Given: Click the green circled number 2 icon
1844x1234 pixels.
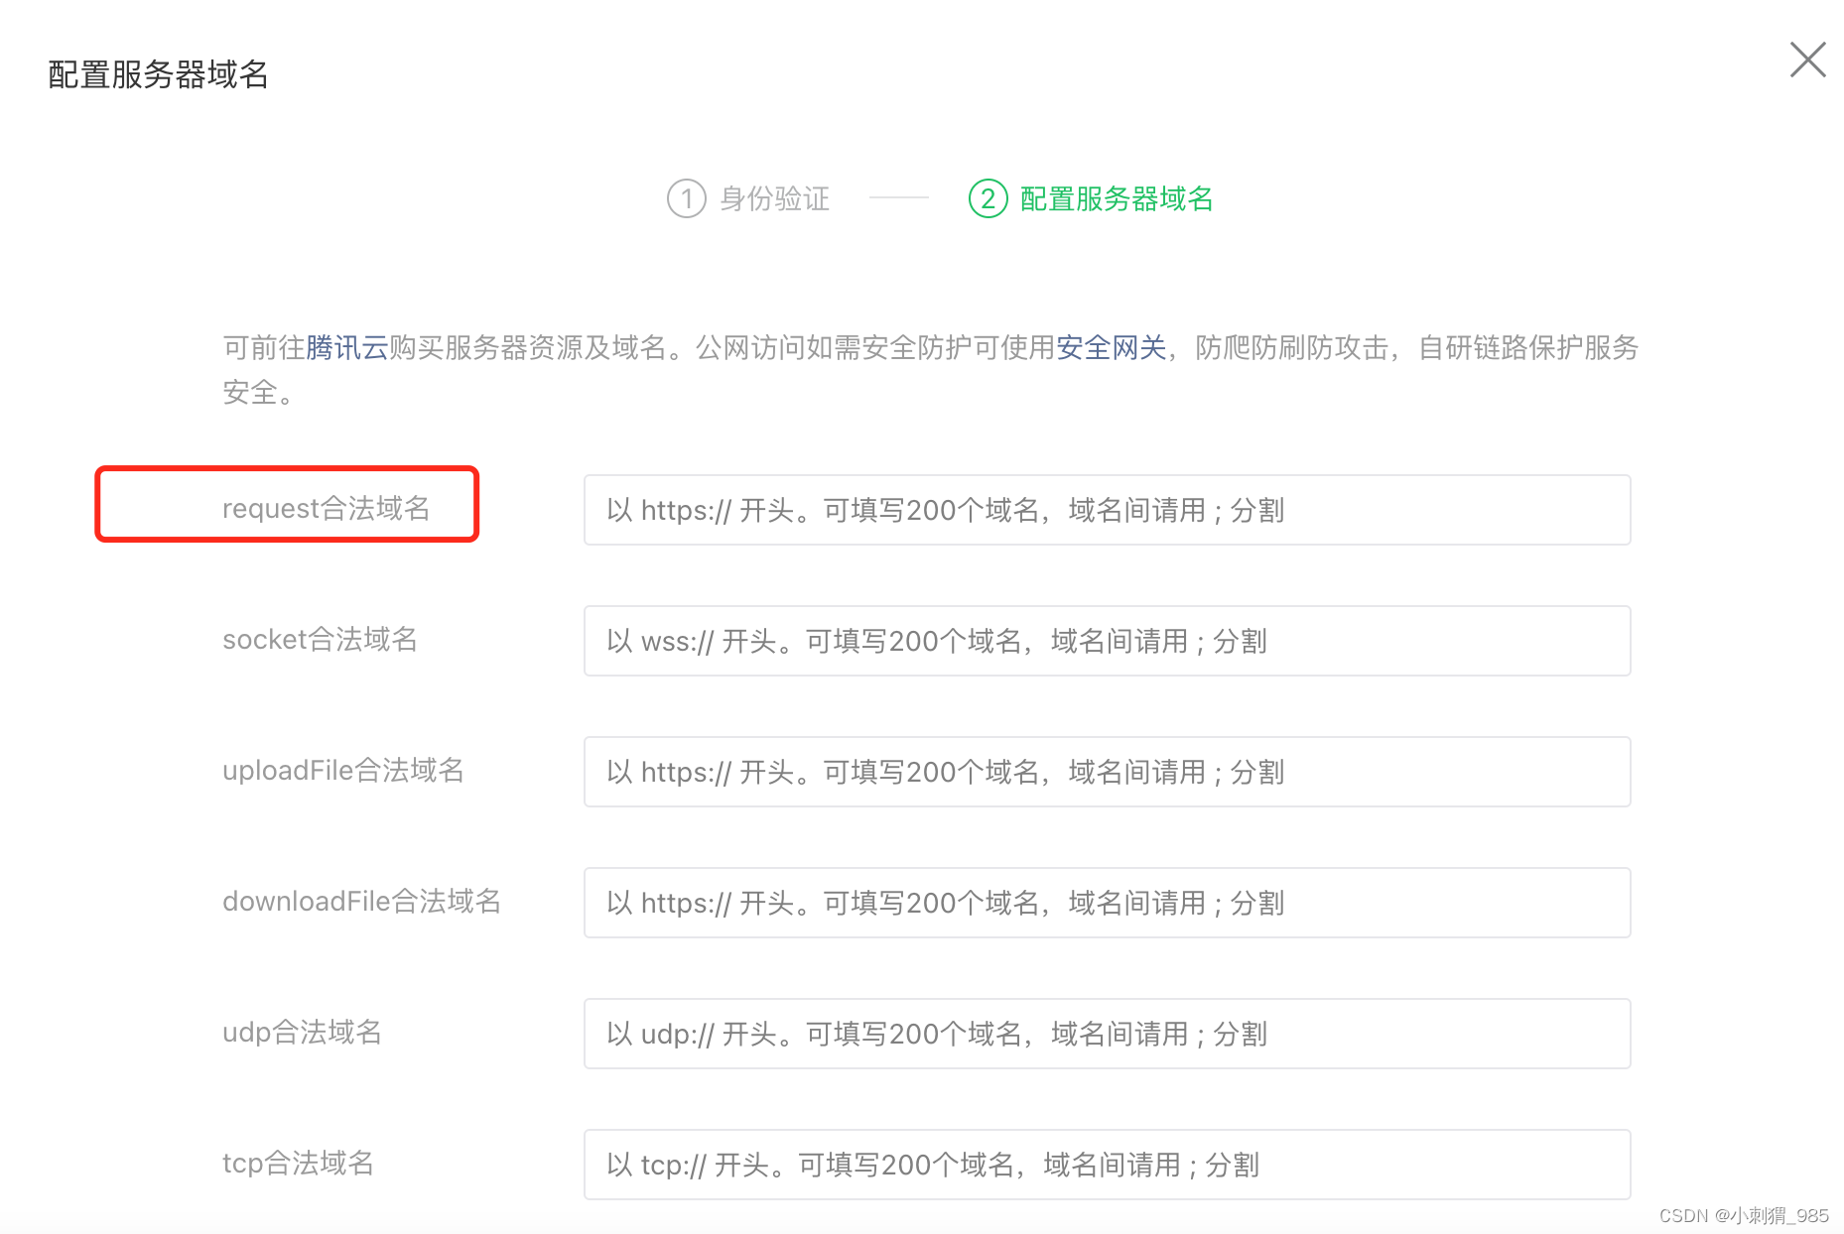Looking at the screenshot, I should pos(988,198).
